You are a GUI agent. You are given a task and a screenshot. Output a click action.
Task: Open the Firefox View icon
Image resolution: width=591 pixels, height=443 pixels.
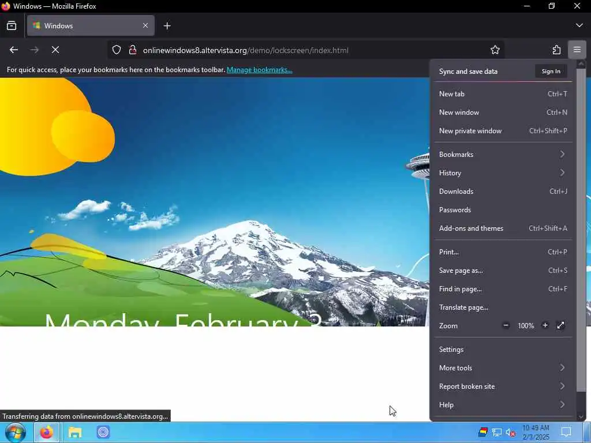click(x=12, y=25)
